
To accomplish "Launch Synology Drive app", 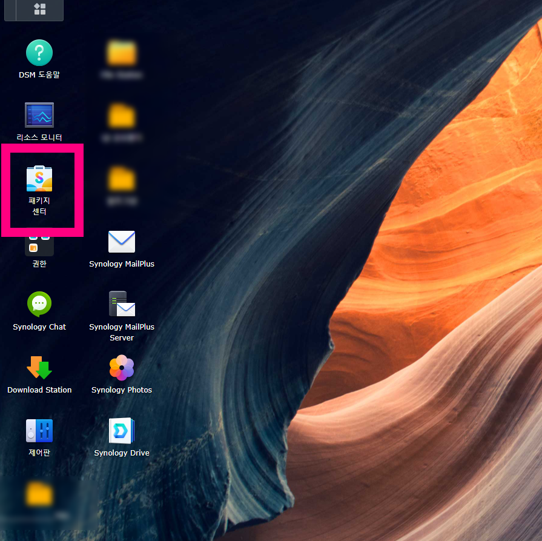I will [x=122, y=431].
